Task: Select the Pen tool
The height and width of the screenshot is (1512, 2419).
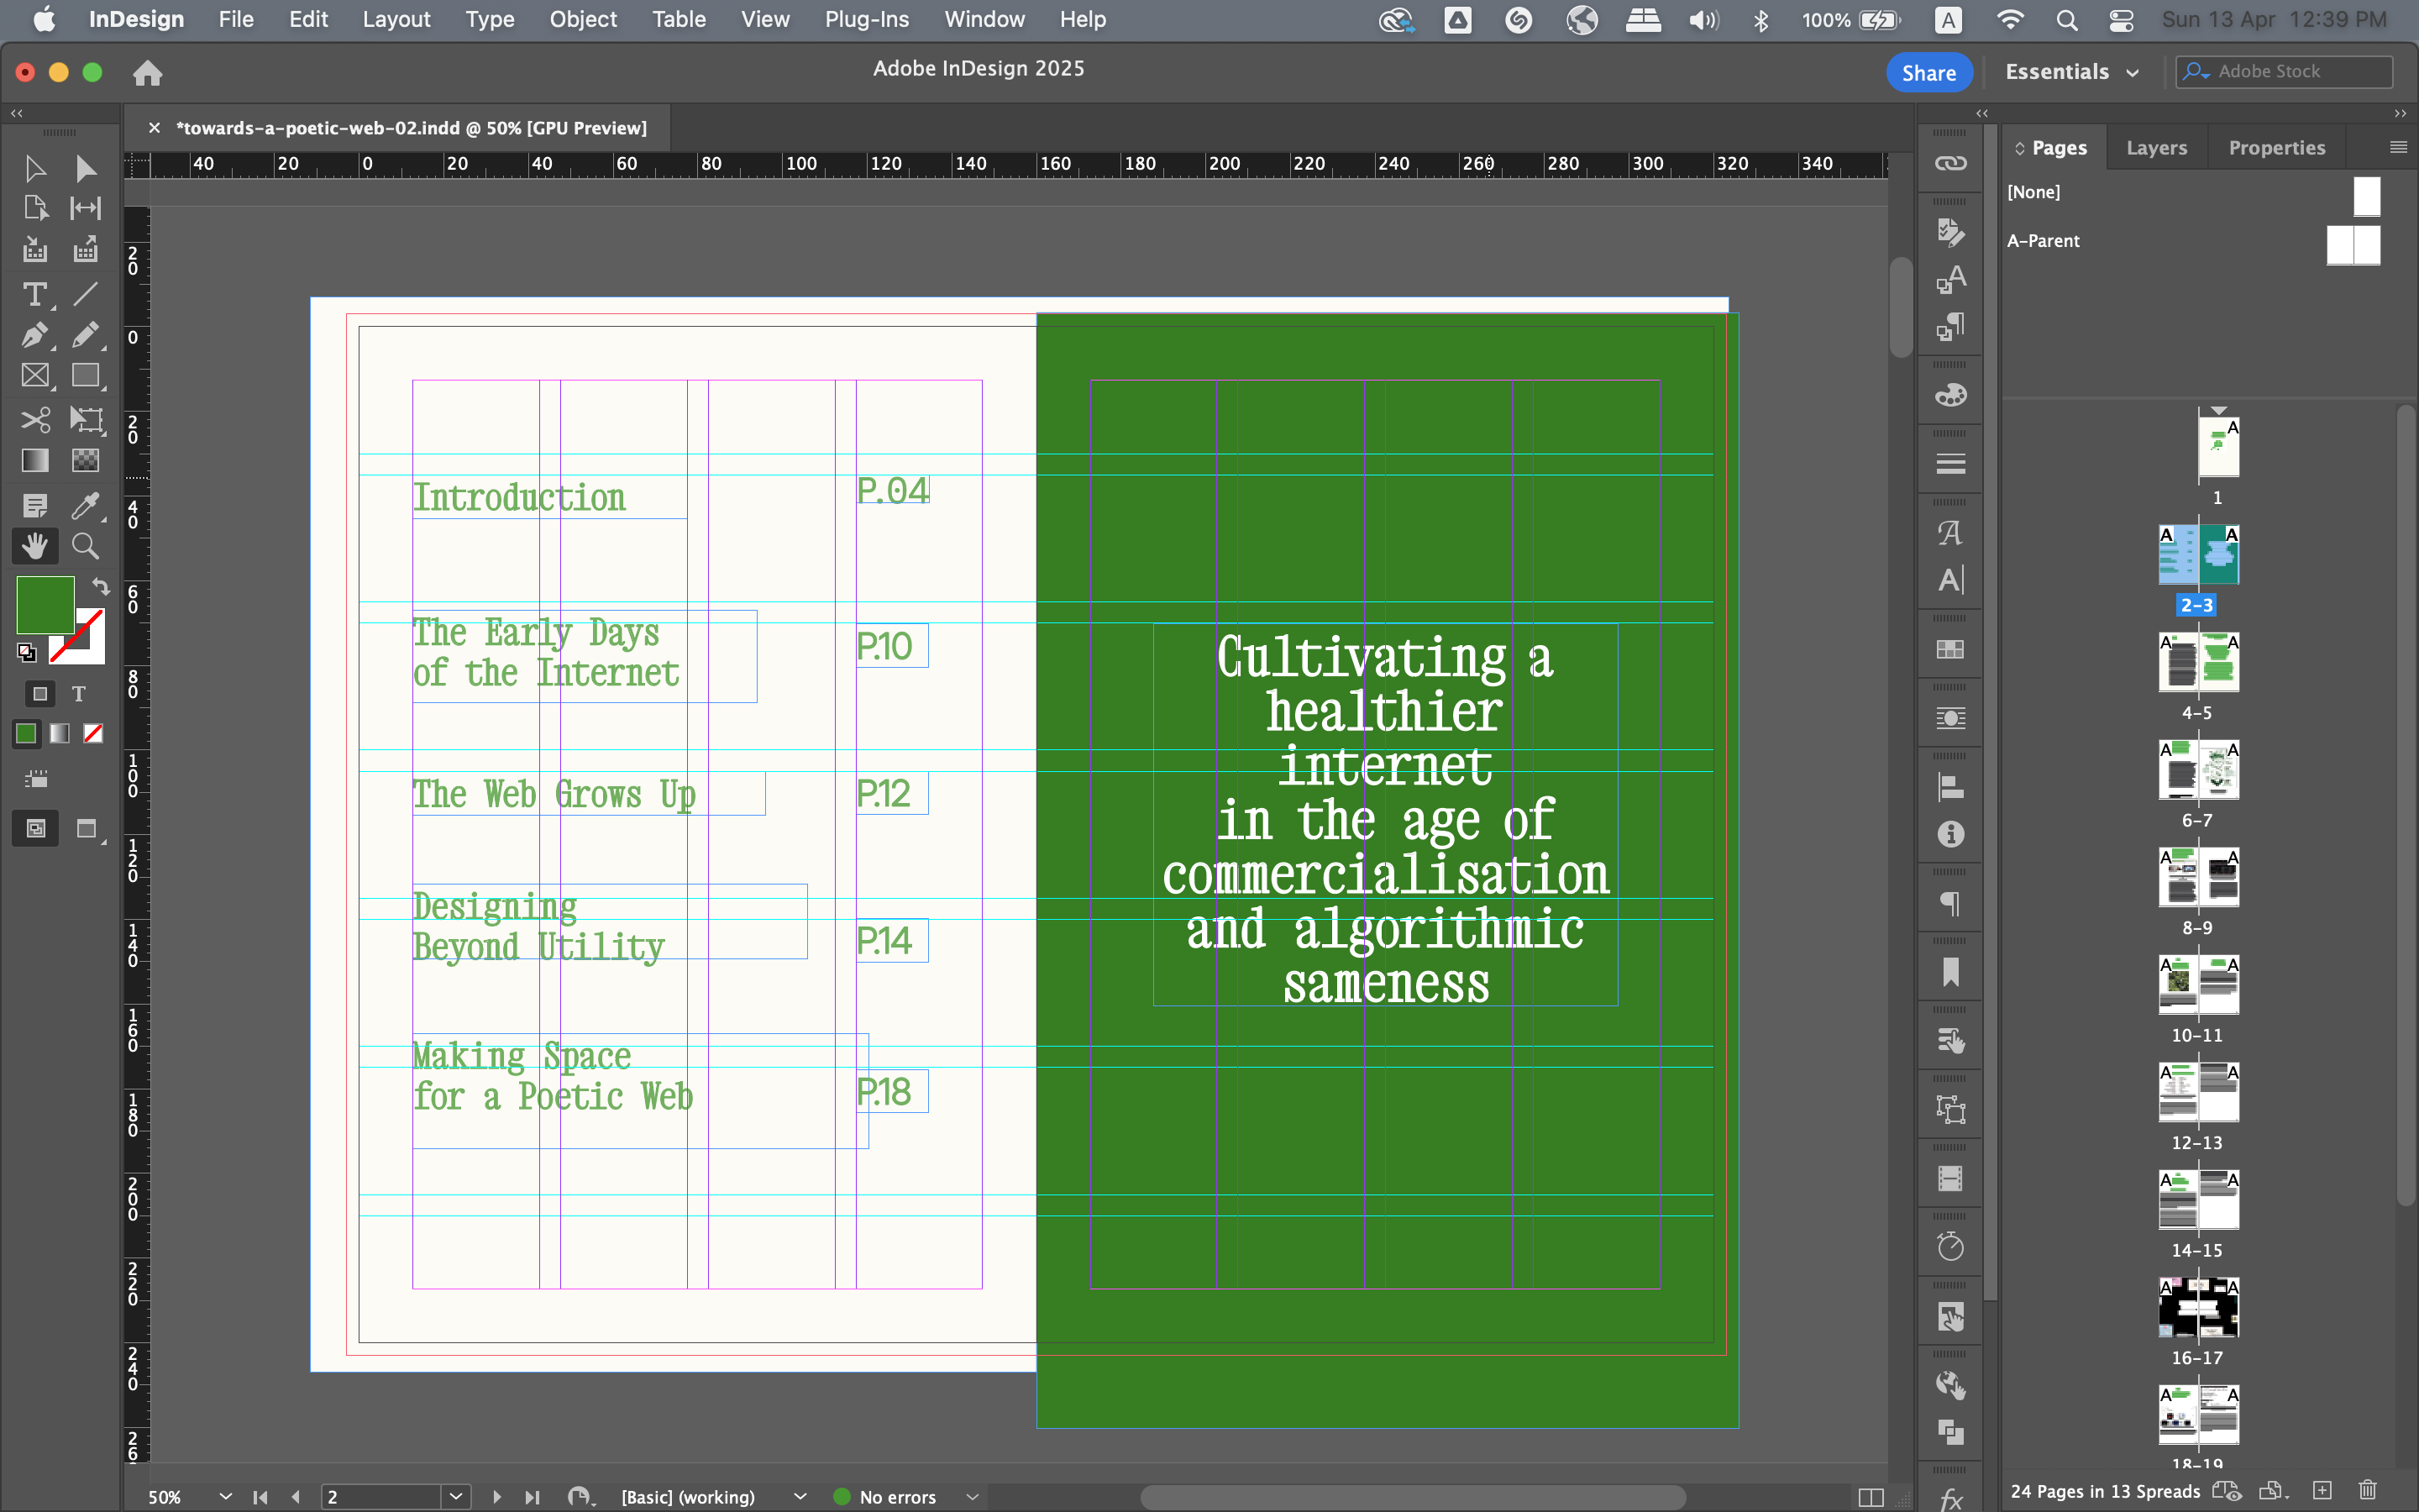Action: (x=34, y=335)
